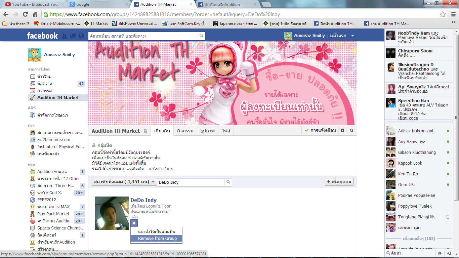Click Chrome's address bar
Image resolution: width=459 pixels, height=258 pixels.
pyautogui.click(x=245, y=14)
